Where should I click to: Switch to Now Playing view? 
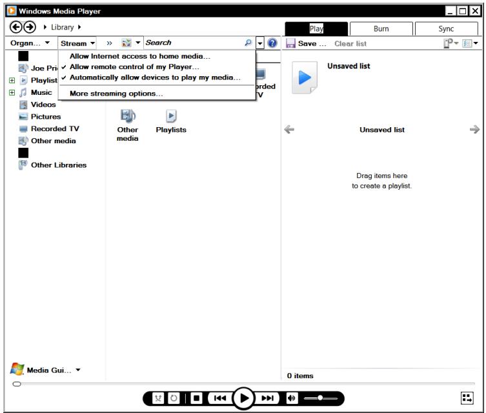(x=467, y=398)
